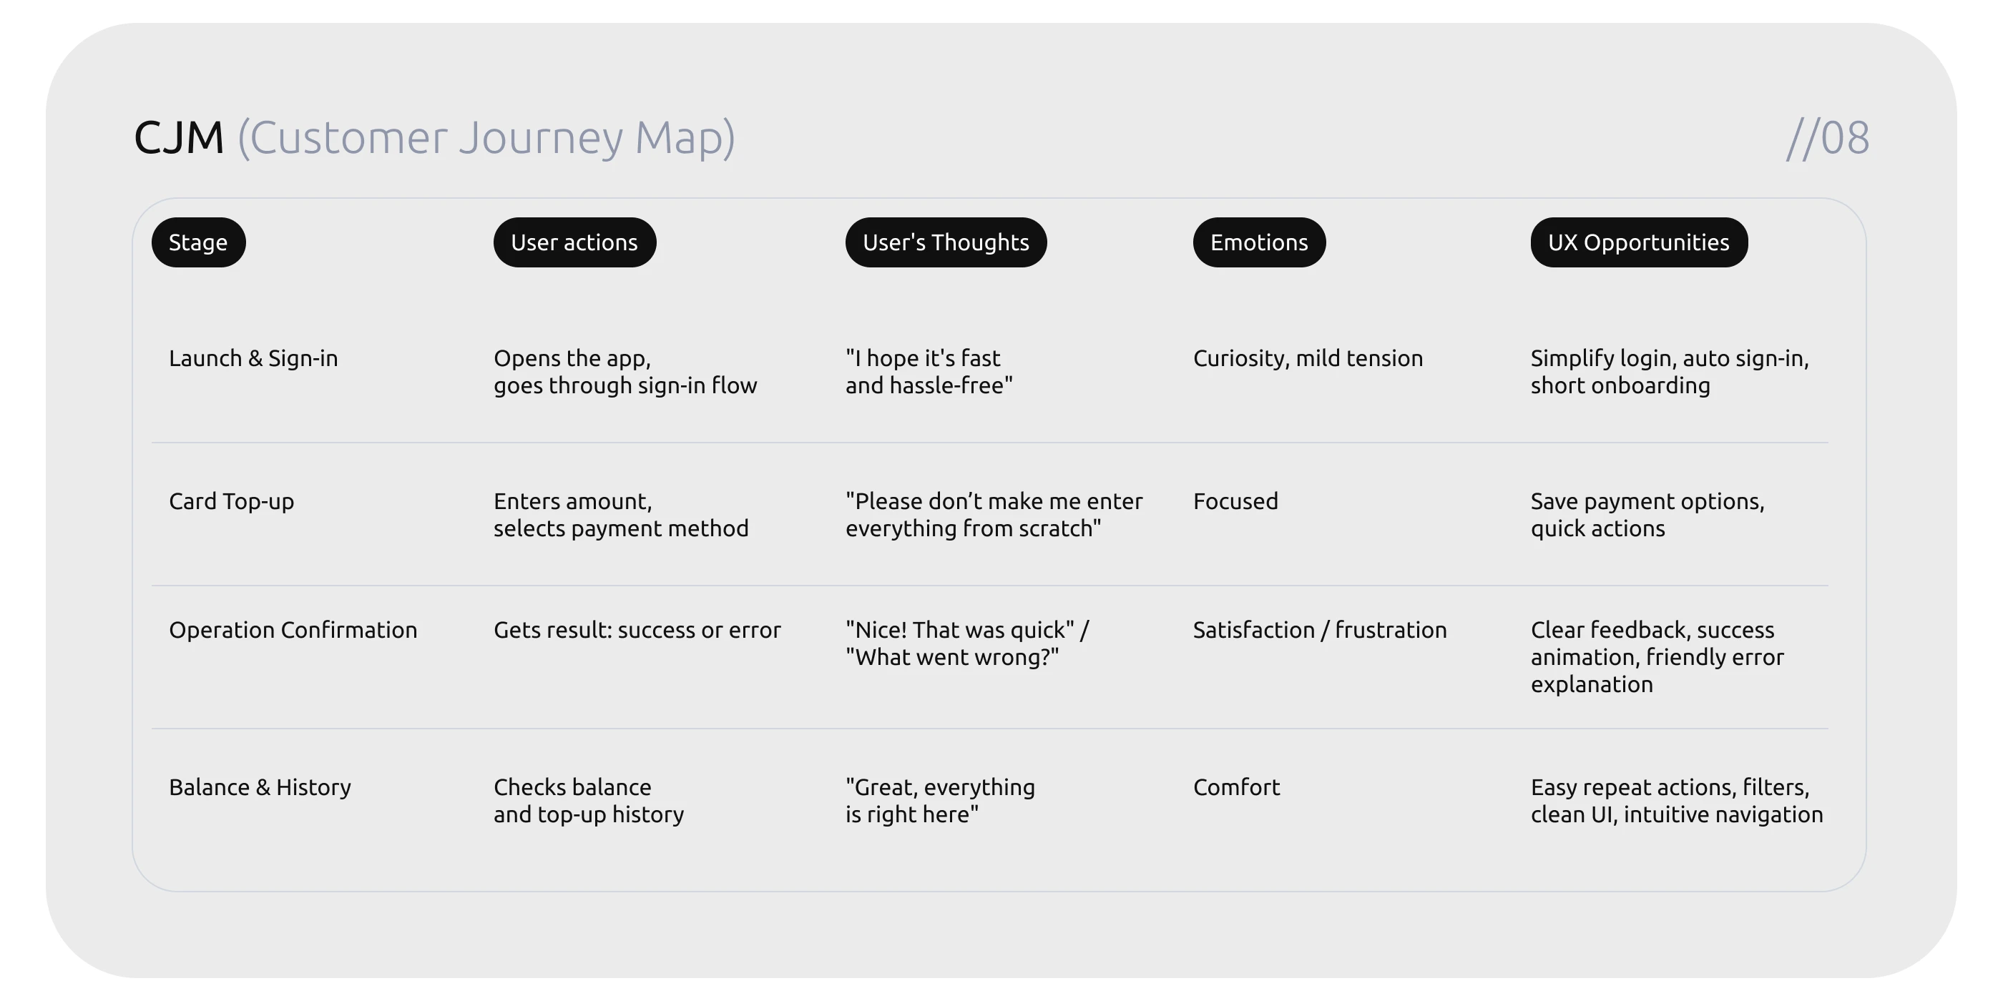The width and height of the screenshot is (2003, 1001).
Task: Select the //08 page number
Action: click(x=1827, y=138)
